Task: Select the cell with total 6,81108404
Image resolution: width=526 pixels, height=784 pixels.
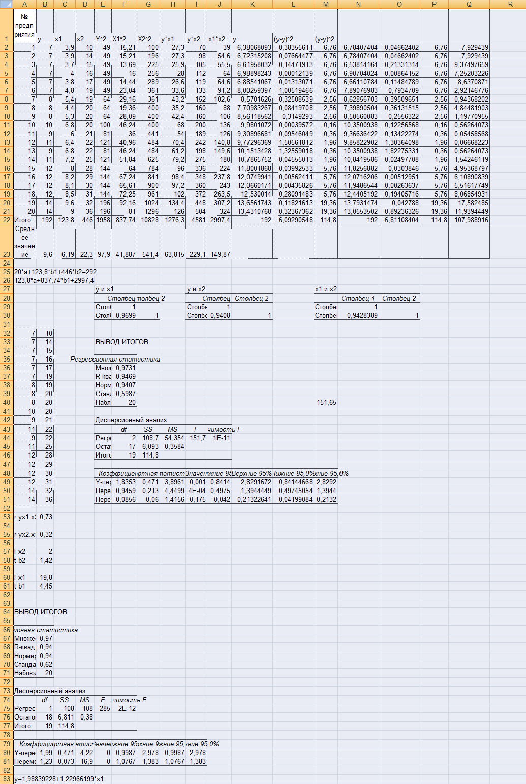Action: [x=399, y=220]
